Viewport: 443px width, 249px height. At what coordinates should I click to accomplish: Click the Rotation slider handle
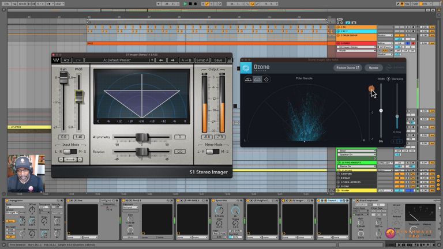pyautogui.click(x=142, y=152)
